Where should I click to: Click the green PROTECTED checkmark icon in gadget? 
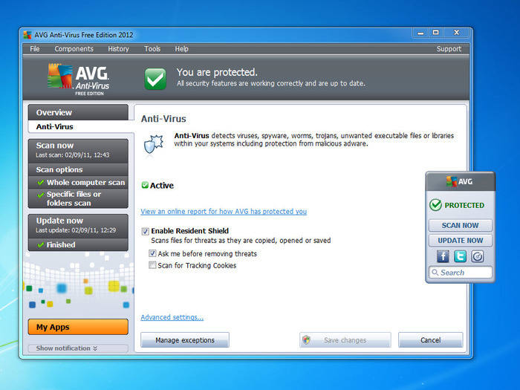(435, 205)
